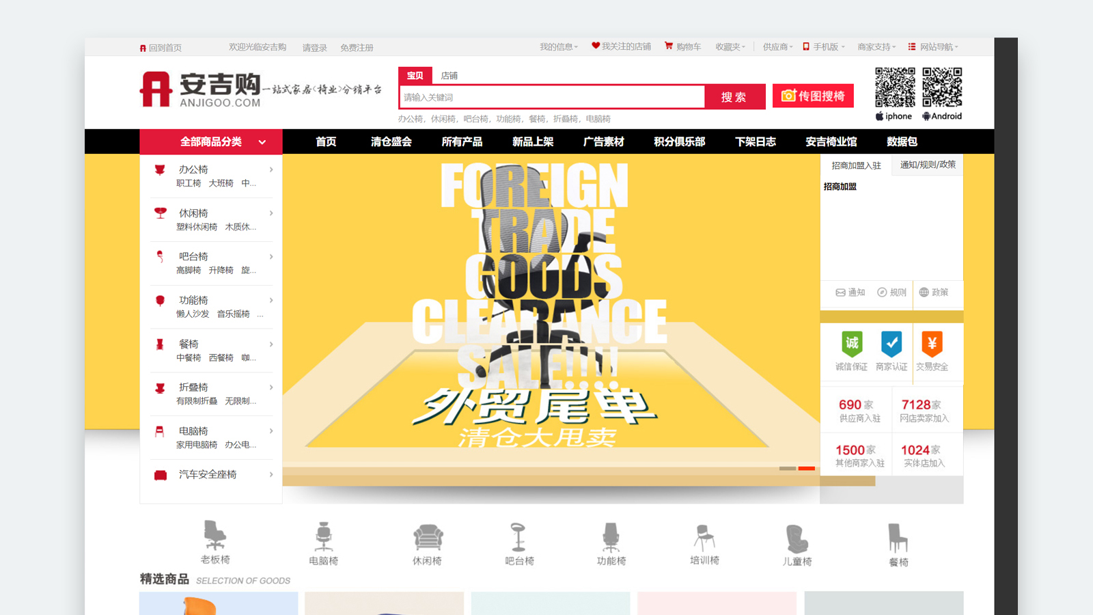Open the 我的信息 dropdown
Screen dimensions: 1093x615
pos(559,46)
